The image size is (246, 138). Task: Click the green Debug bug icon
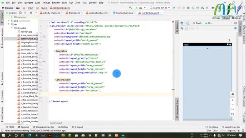[x=188, y=8]
